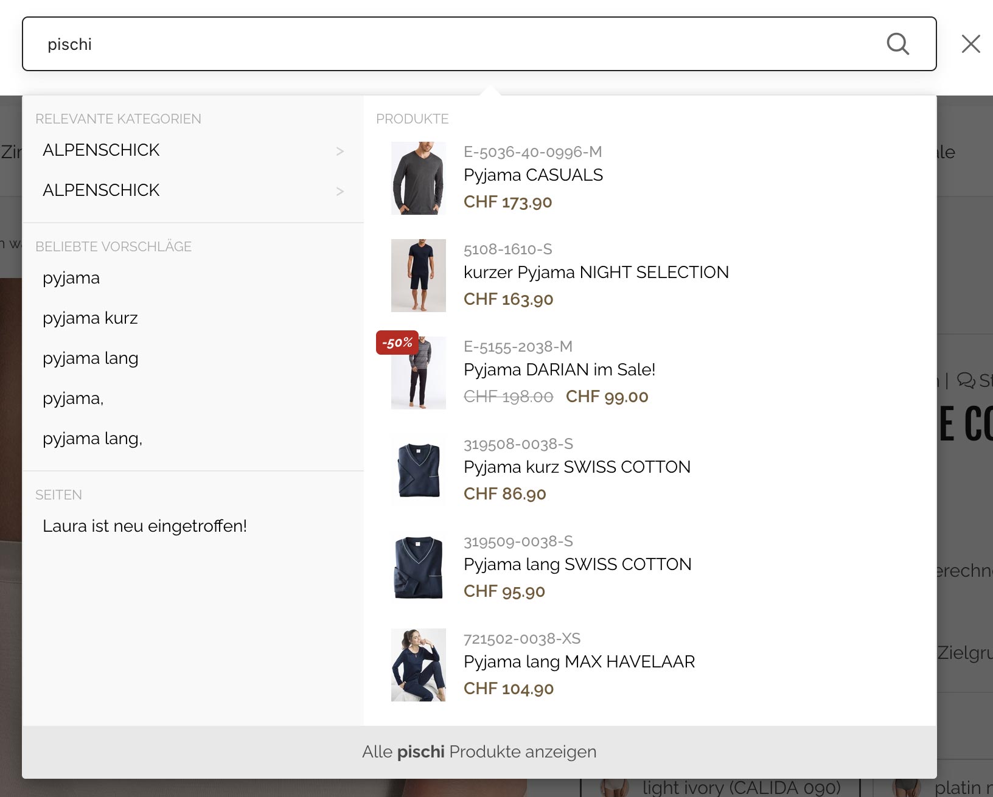The width and height of the screenshot is (993, 797).
Task: Click the price CHF 173.90
Action: point(508,202)
